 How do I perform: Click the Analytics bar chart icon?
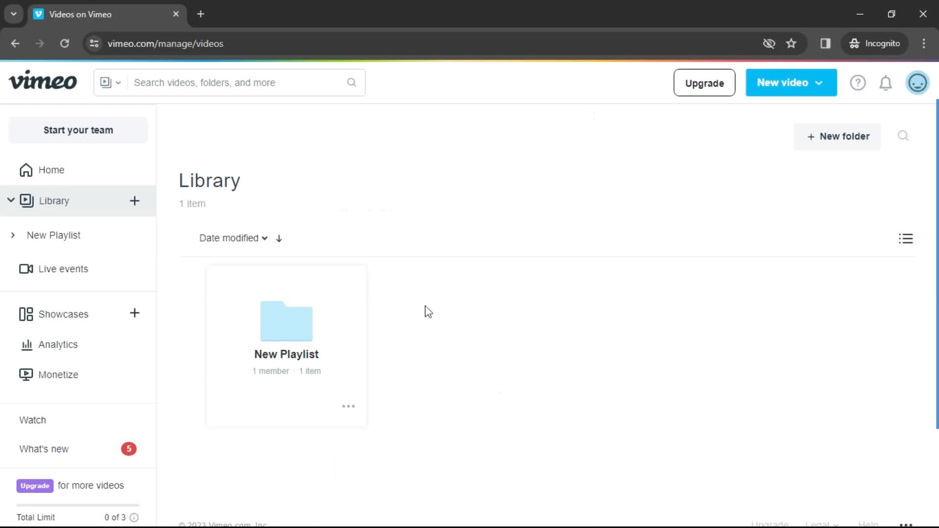[26, 345]
